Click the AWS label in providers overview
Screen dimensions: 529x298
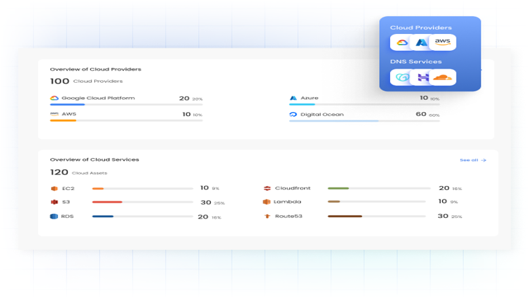point(68,114)
